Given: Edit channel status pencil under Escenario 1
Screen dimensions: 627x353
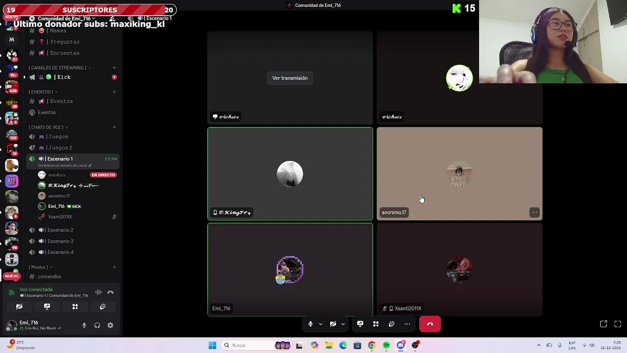Looking at the screenshot, I should (90, 165).
